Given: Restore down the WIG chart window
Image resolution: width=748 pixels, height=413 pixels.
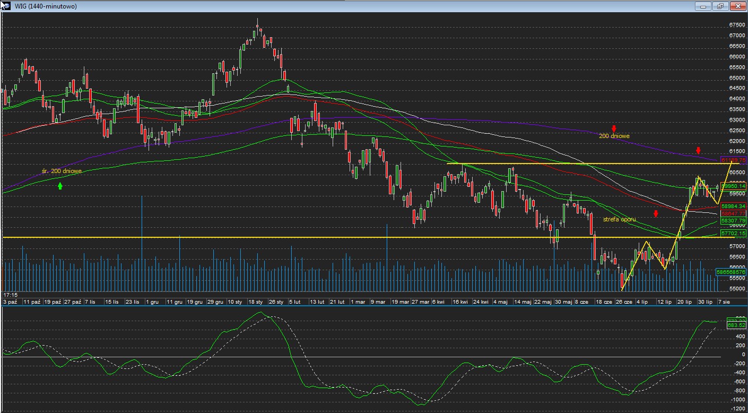Looking at the screenshot, I should [x=720, y=6].
